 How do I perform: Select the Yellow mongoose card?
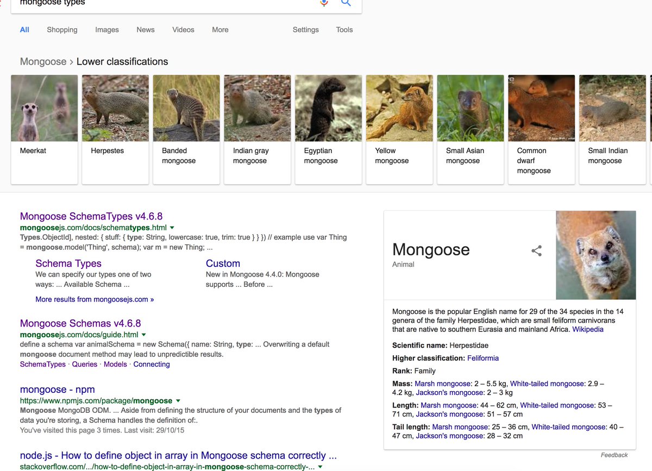click(399, 129)
